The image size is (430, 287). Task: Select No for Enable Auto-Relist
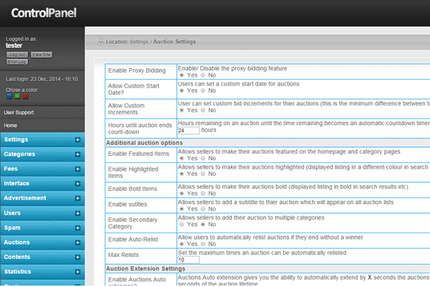point(204,243)
